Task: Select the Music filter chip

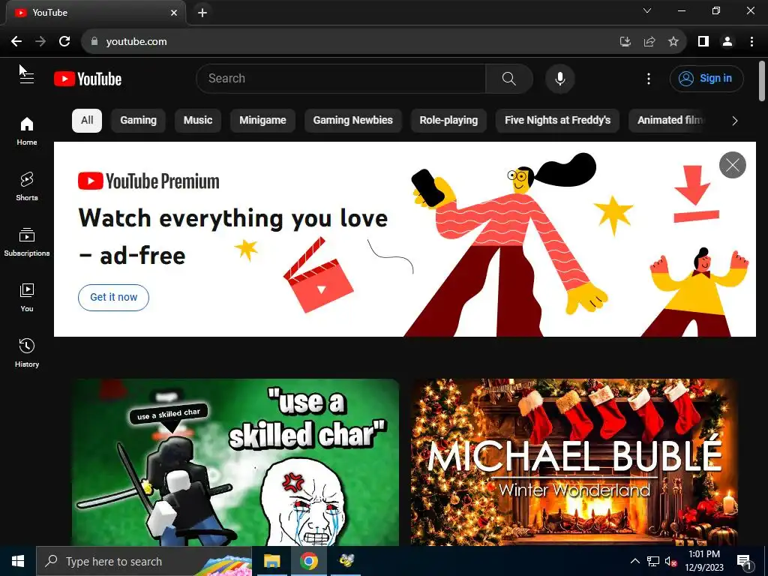Action: tap(198, 121)
